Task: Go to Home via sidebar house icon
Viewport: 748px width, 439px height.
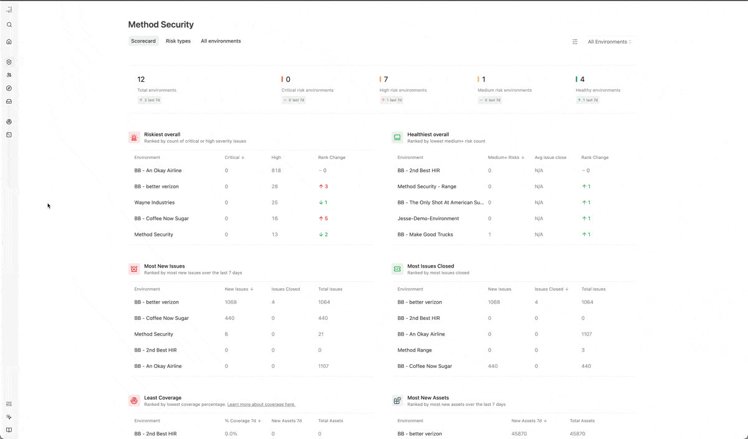Action: [9, 42]
